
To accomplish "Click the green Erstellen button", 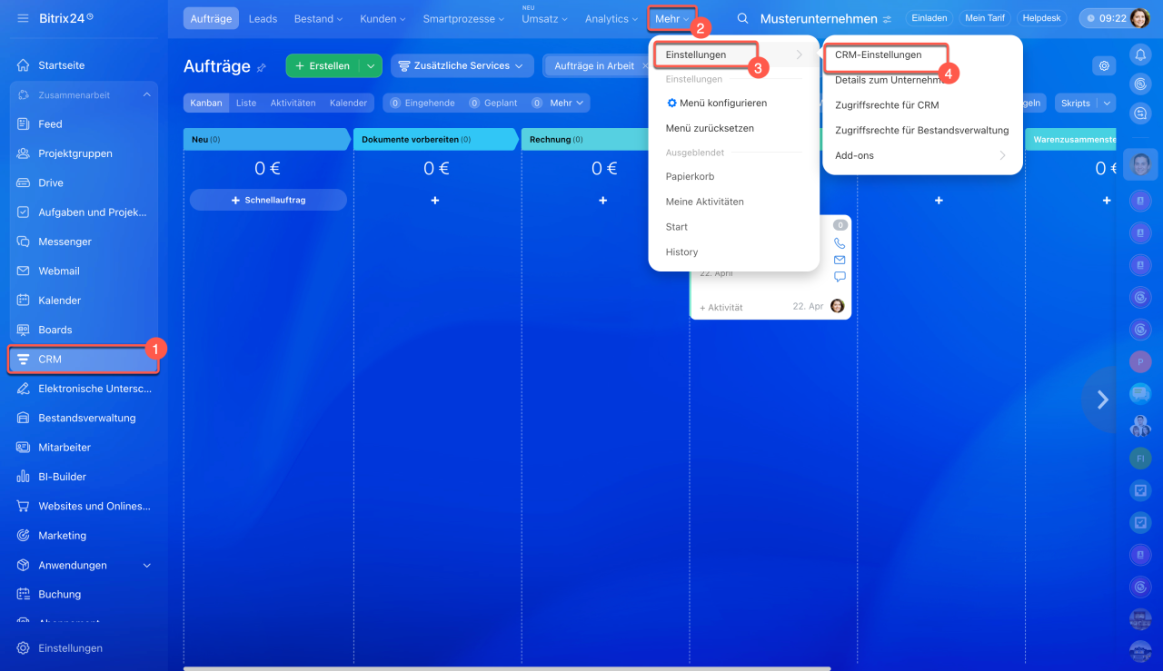I will pos(323,65).
